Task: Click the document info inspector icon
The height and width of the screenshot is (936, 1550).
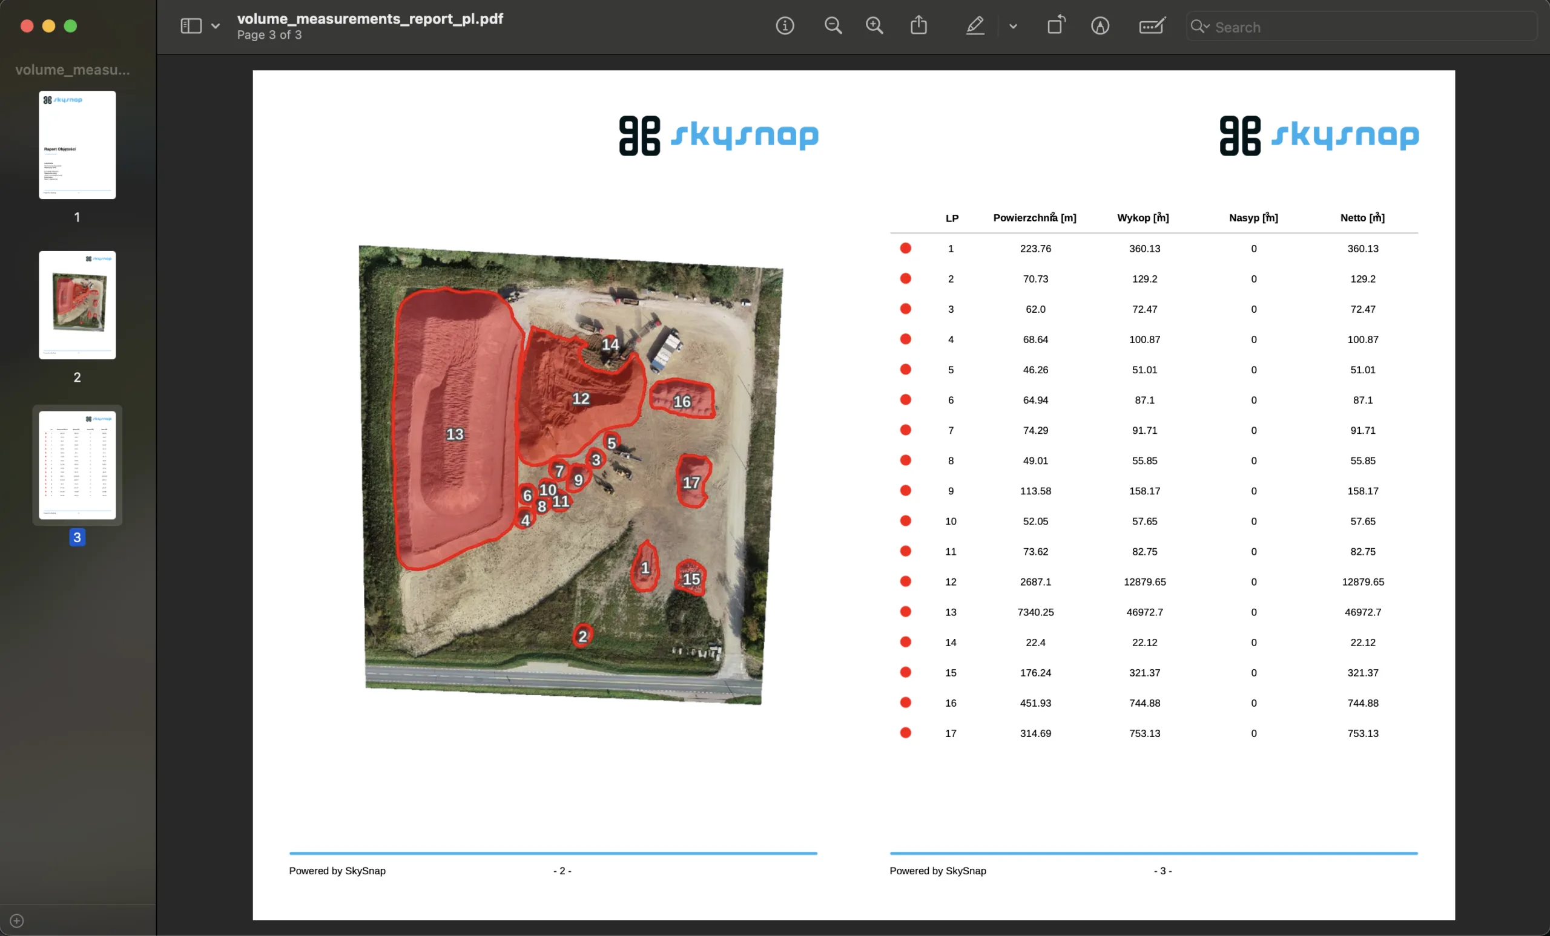Action: coord(785,26)
